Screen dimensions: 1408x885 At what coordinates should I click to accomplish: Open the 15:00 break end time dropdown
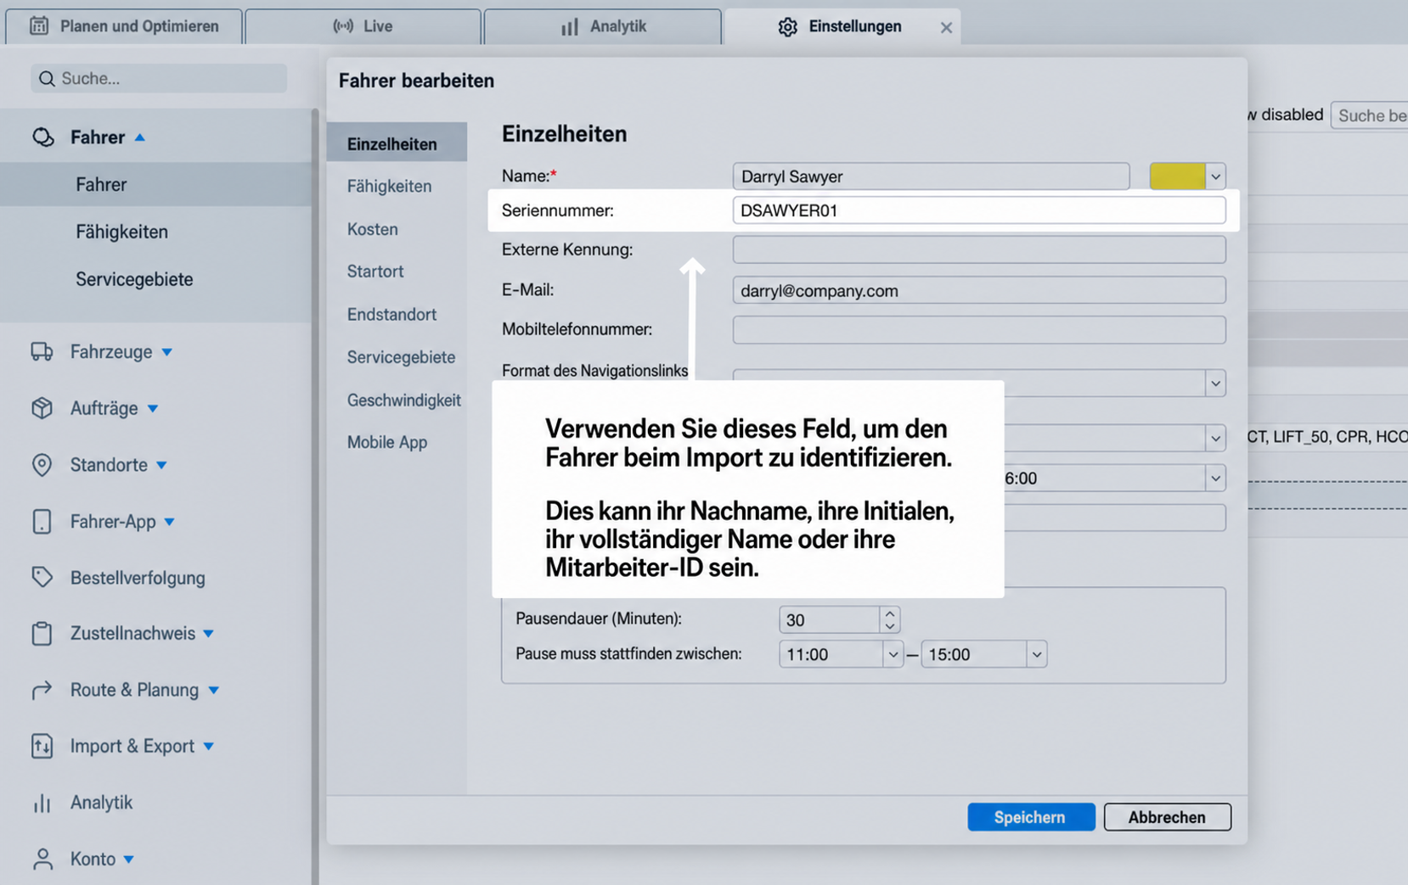[x=1036, y=654]
